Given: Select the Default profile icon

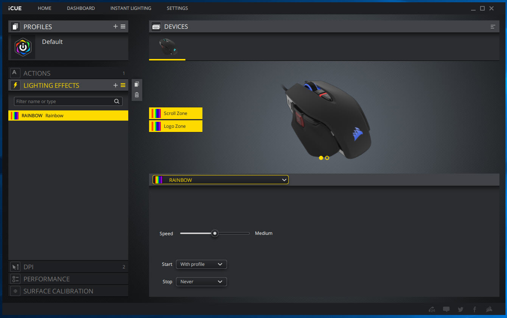Looking at the screenshot, I should pos(23,47).
